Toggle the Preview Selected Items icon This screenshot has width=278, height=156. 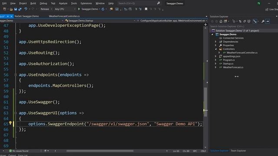coord(268,21)
